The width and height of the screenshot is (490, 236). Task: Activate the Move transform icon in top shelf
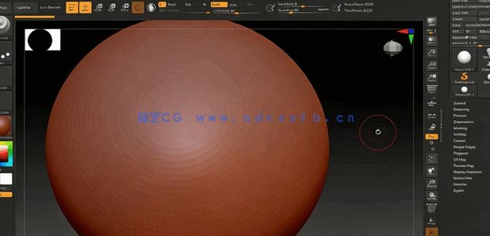click(99, 8)
